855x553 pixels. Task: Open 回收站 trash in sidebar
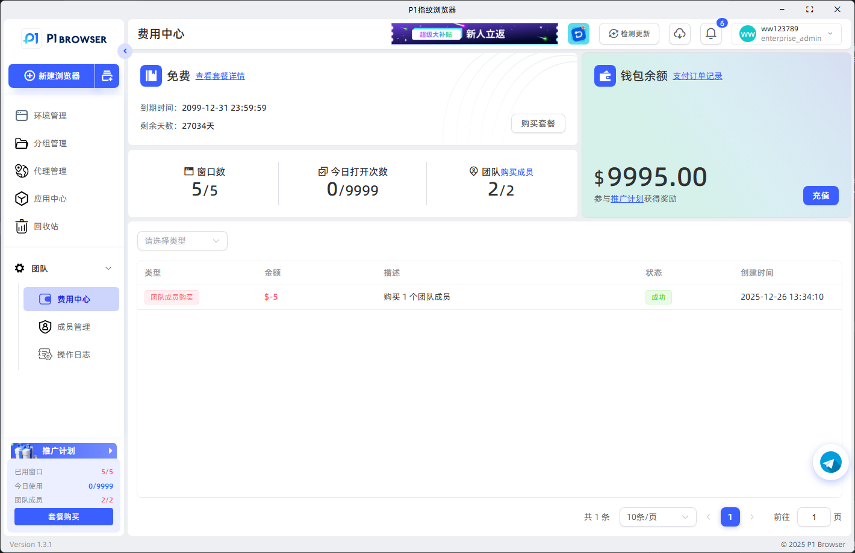click(x=46, y=226)
